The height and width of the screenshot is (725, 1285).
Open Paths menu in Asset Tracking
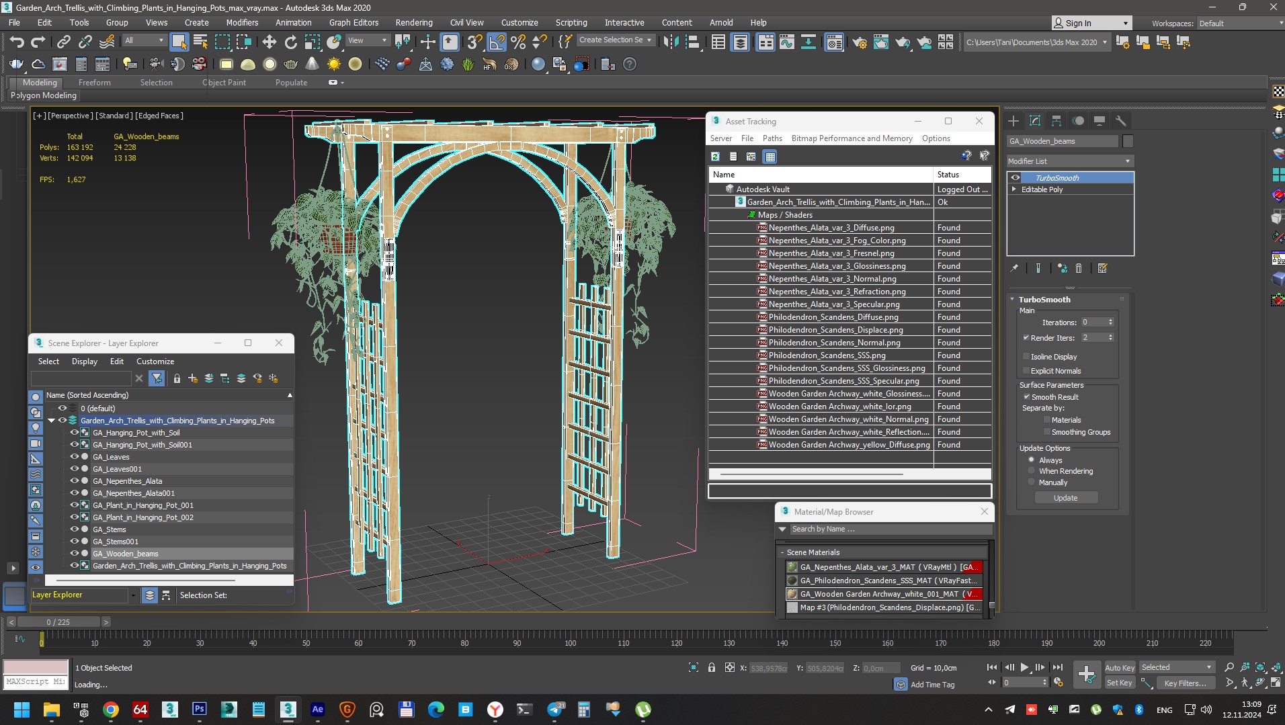point(772,138)
